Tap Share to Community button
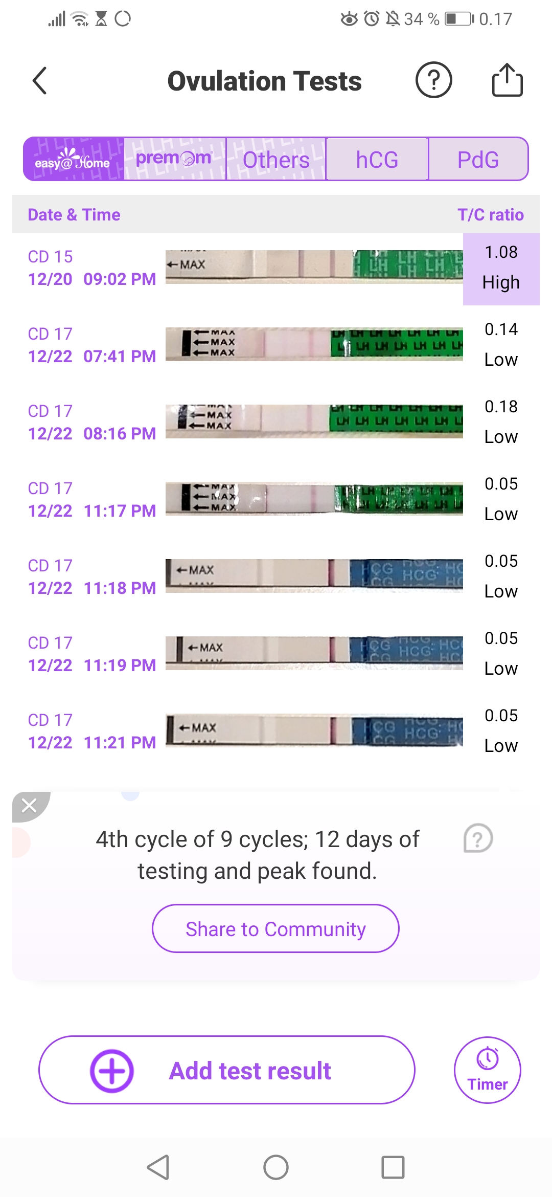The width and height of the screenshot is (552, 1197). 275,928
